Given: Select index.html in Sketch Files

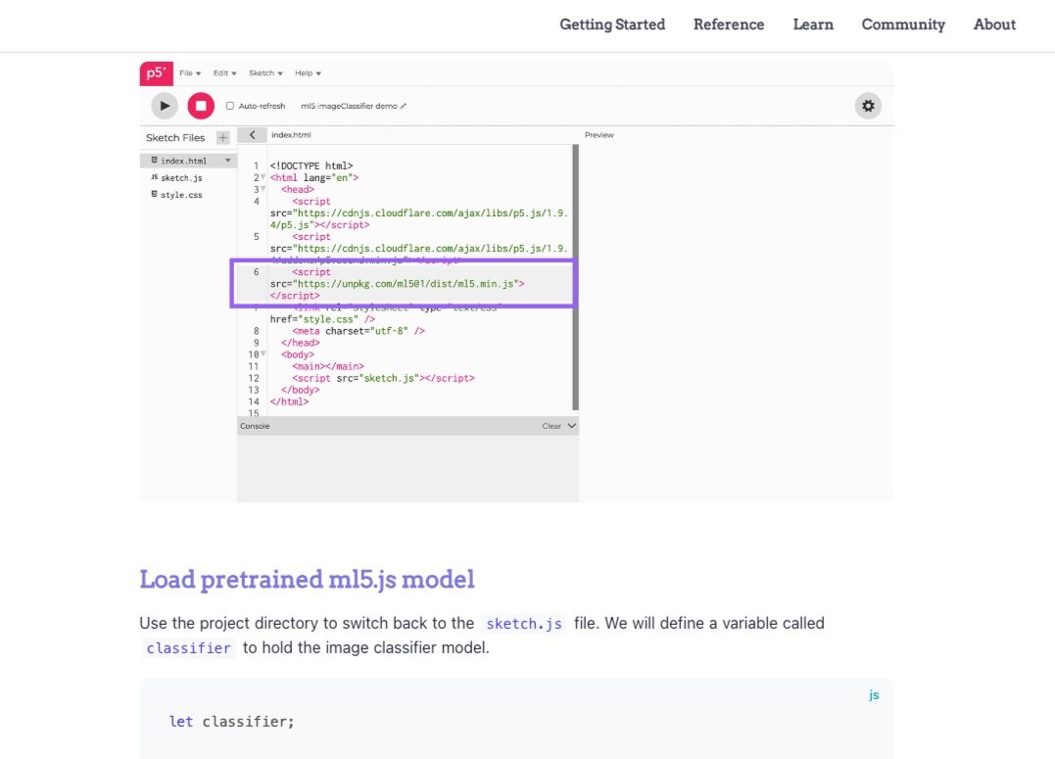Looking at the screenshot, I should pyautogui.click(x=183, y=161).
